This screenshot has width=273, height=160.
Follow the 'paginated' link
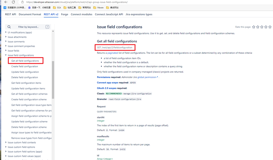(x=113, y=53)
